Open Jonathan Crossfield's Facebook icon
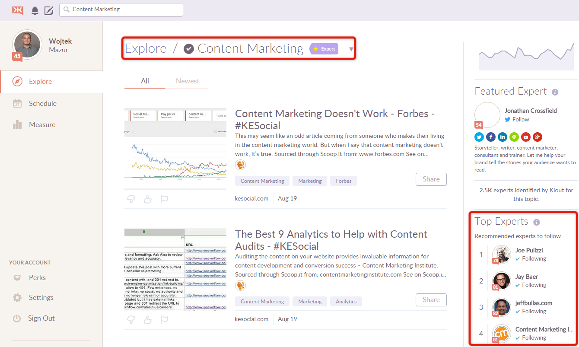This screenshot has width=579, height=347. [491, 137]
